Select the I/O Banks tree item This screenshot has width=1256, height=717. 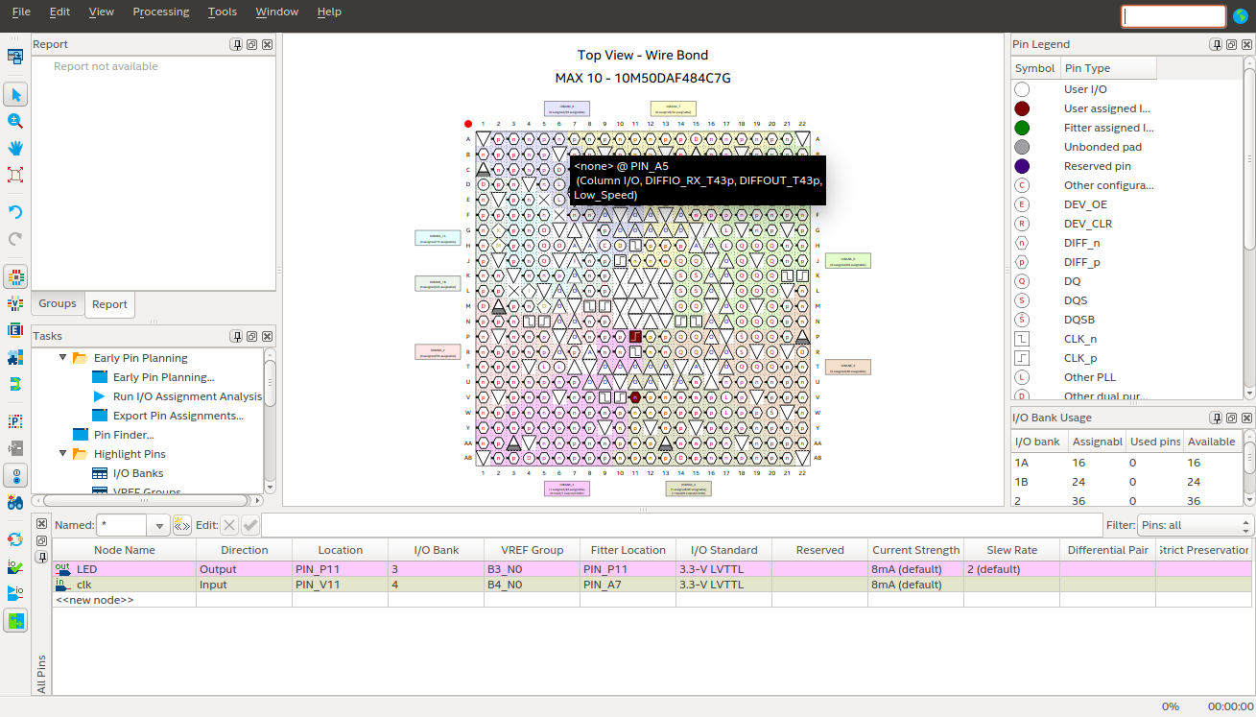[x=138, y=473]
